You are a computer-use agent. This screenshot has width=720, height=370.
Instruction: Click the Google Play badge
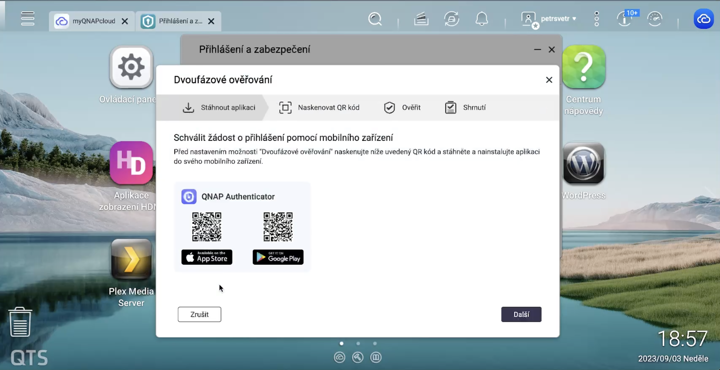click(278, 257)
